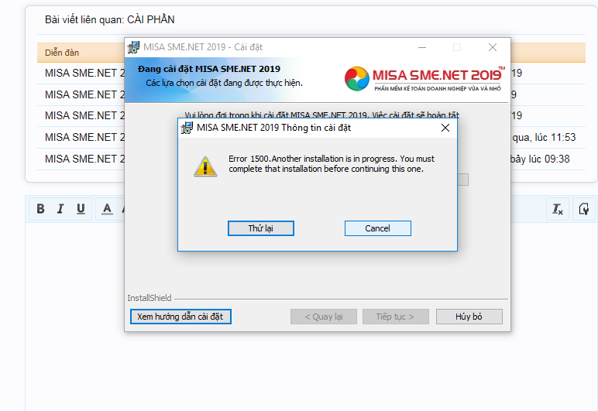Cancel the error dialog
Viewport: 598px width, 411px height.
[x=377, y=228]
